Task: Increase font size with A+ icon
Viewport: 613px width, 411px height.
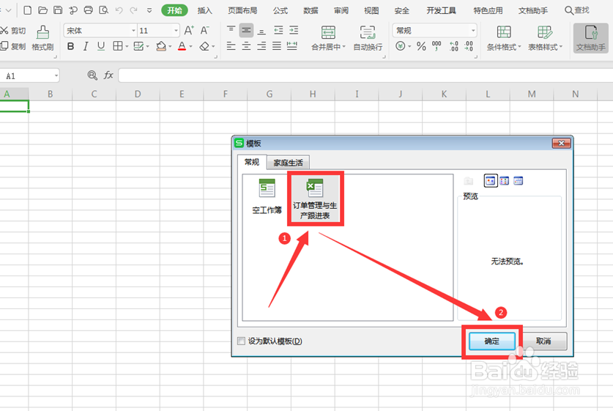Action: click(x=189, y=30)
